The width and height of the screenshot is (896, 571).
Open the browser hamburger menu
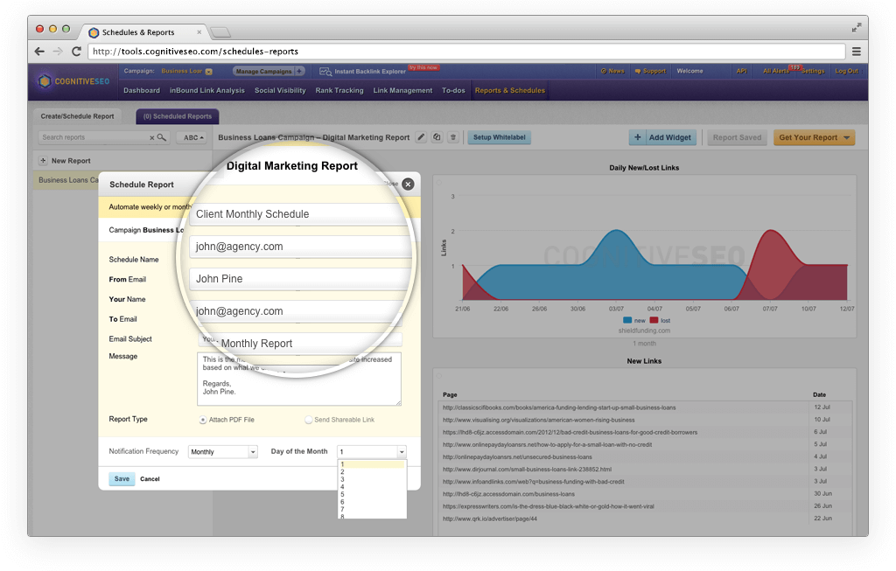point(856,52)
